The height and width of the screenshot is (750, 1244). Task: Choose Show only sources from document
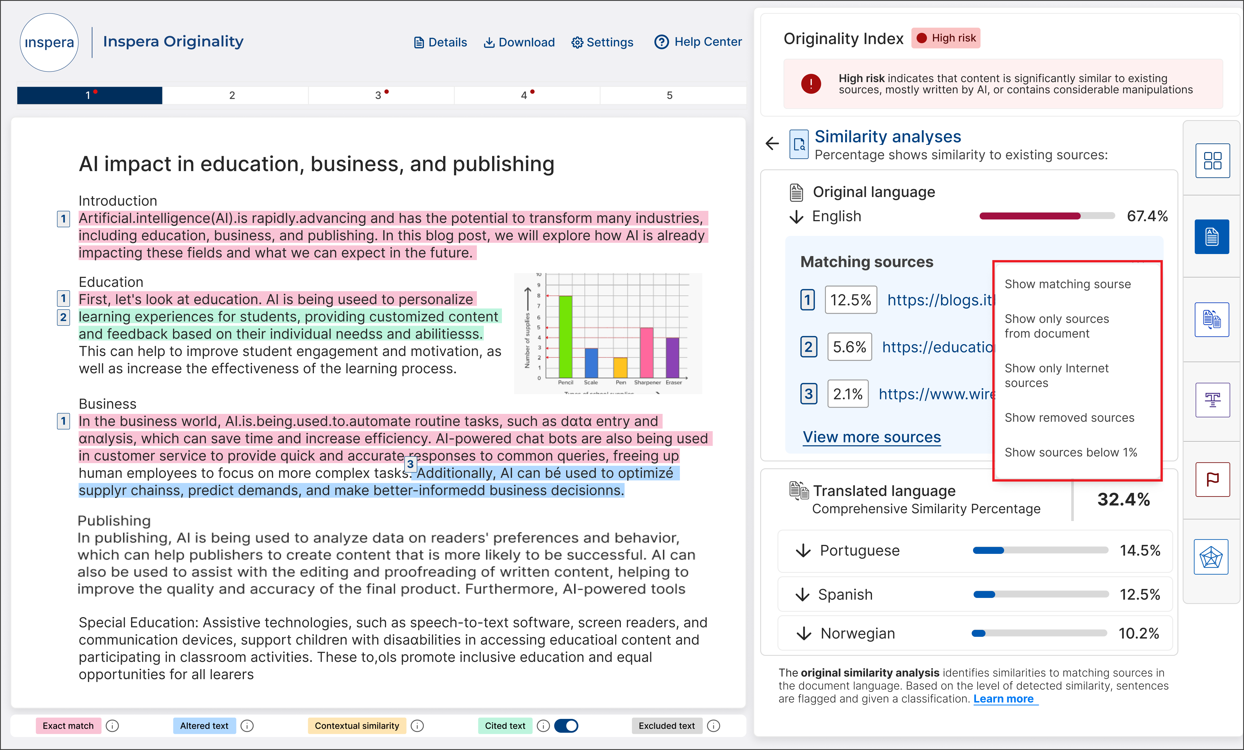coord(1057,326)
